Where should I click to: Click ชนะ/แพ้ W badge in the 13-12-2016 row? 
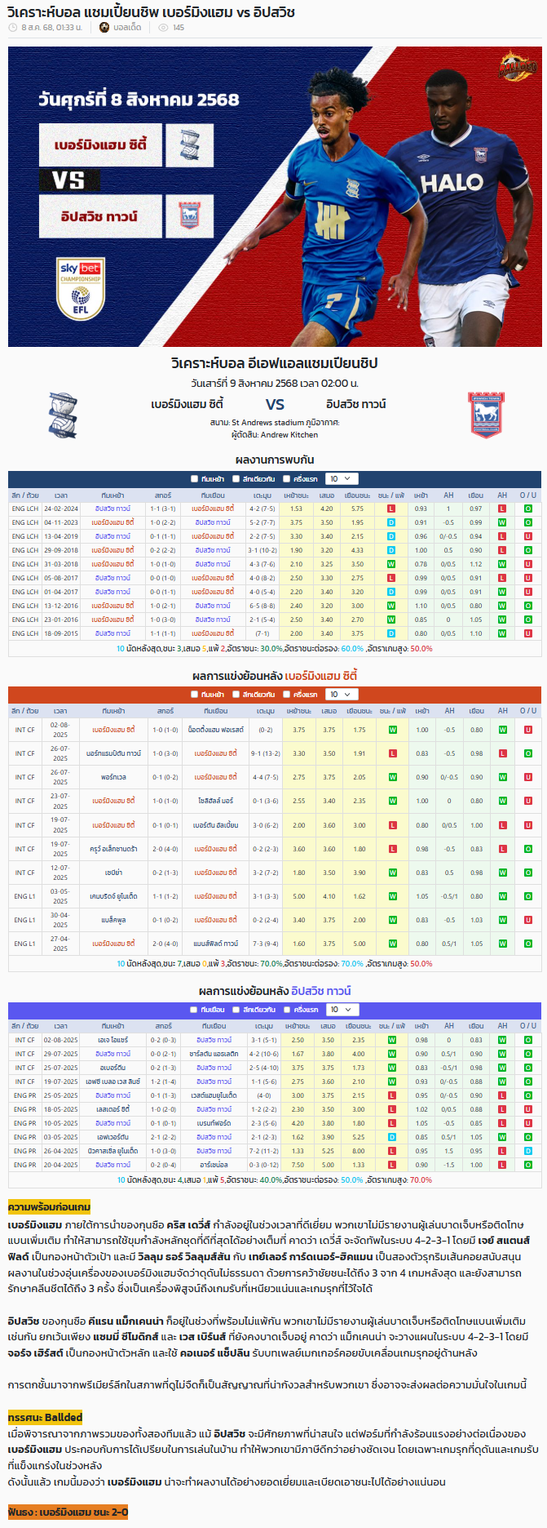coord(391,606)
